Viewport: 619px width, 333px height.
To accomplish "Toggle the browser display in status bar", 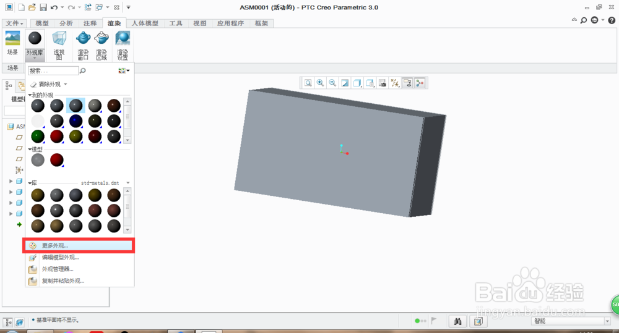I will (x=19, y=322).
